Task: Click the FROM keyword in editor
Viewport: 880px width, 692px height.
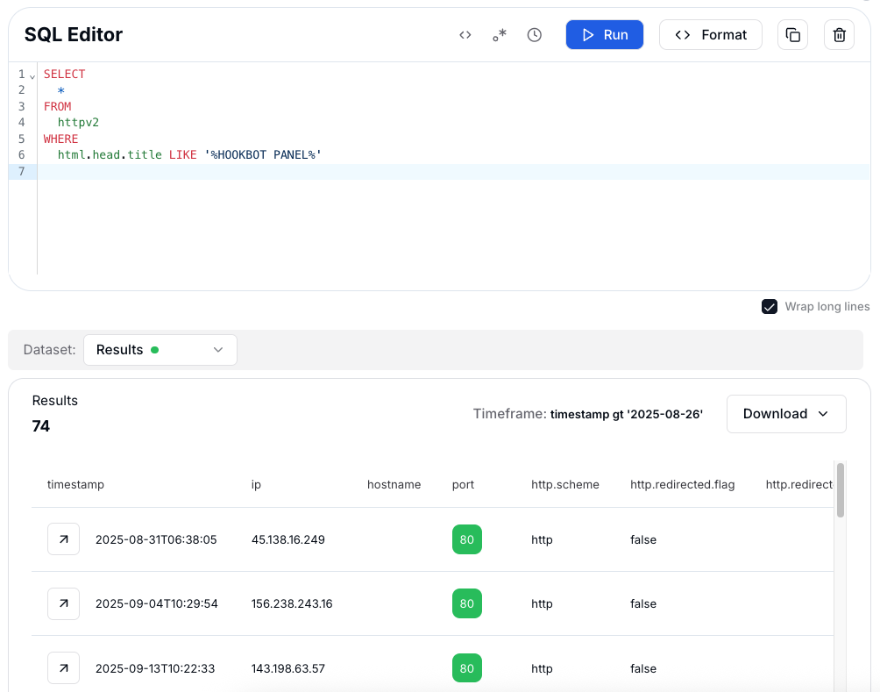Action: (57, 106)
